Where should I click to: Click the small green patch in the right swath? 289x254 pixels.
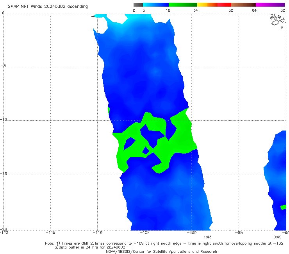(x=284, y=207)
